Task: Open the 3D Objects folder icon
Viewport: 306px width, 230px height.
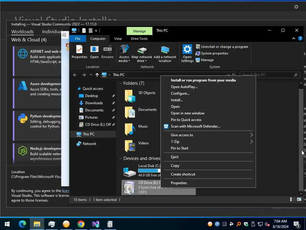Action: pos(130,96)
